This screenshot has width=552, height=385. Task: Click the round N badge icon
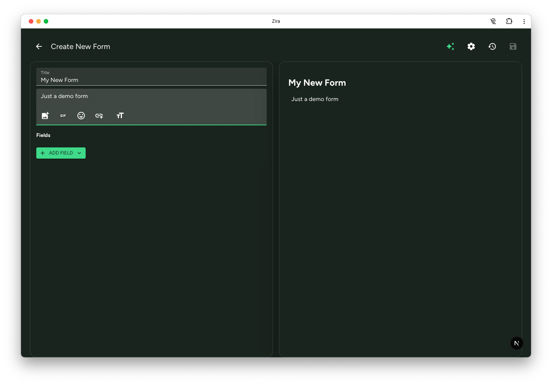pos(517,343)
